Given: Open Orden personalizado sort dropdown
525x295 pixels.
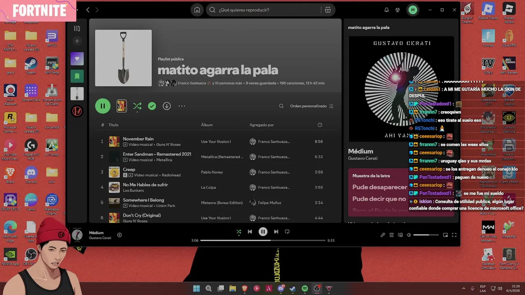Looking at the screenshot, I should tap(312, 106).
